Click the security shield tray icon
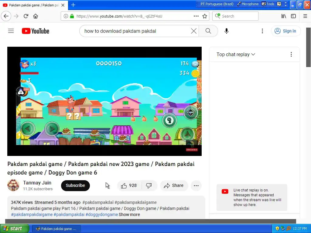 [x=277, y=228]
